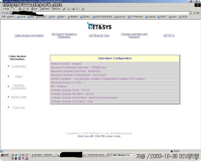Select the Software Upgrade AdminStatus row
Screen dimensions: 201x161
tap(115, 98)
